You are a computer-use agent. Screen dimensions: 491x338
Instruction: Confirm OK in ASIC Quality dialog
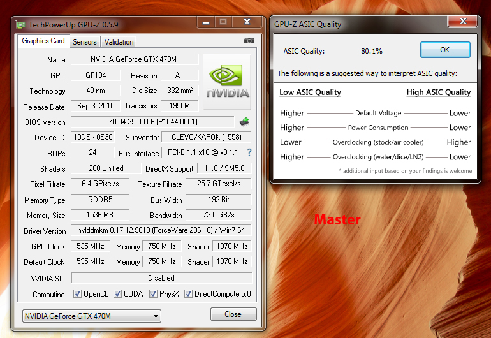tap(445, 50)
